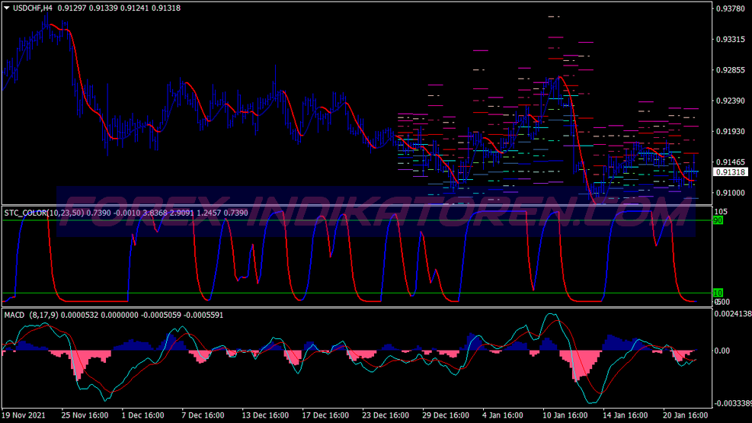This screenshot has height=423, width=752.
Task: Open the chart menu triangle beside USDCHF,H4
Action: pos(7,8)
